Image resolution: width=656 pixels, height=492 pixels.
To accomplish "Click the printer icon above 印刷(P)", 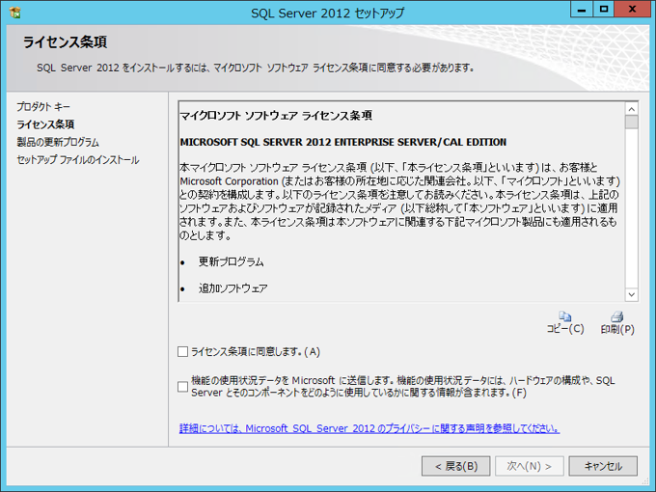I will point(617,316).
